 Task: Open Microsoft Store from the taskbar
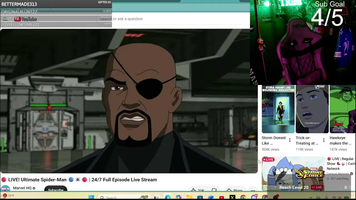[x=200, y=197]
